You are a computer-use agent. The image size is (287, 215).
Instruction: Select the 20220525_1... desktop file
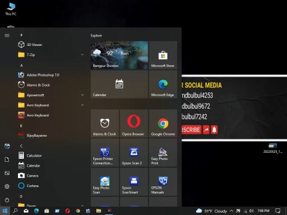click(273, 148)
